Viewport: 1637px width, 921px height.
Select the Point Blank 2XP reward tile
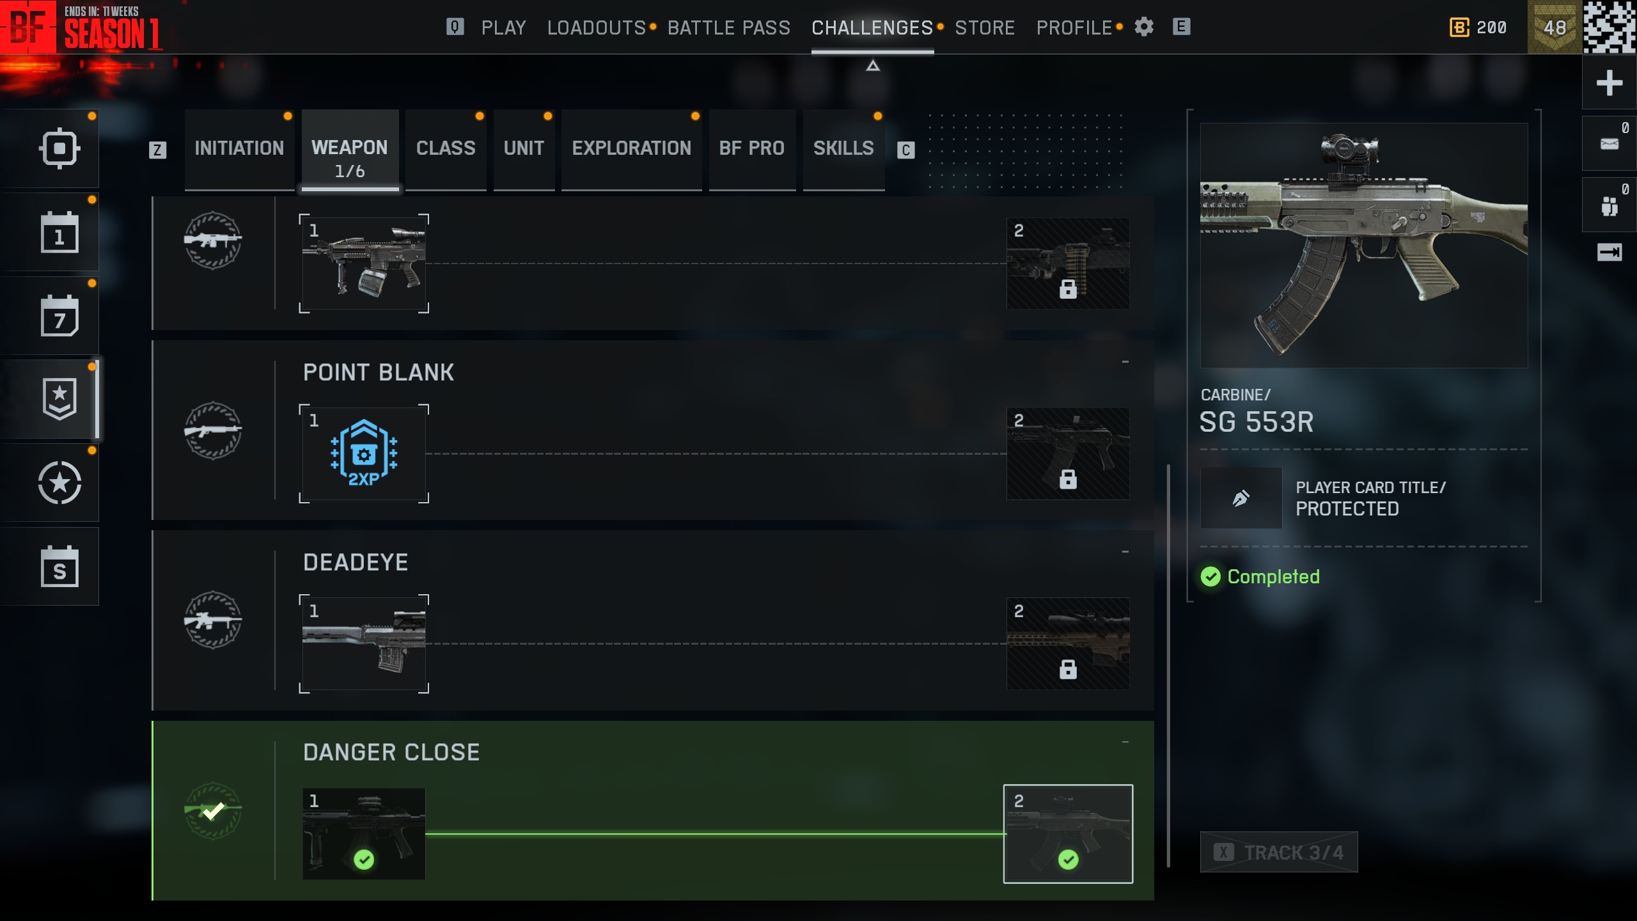[364, 453]
